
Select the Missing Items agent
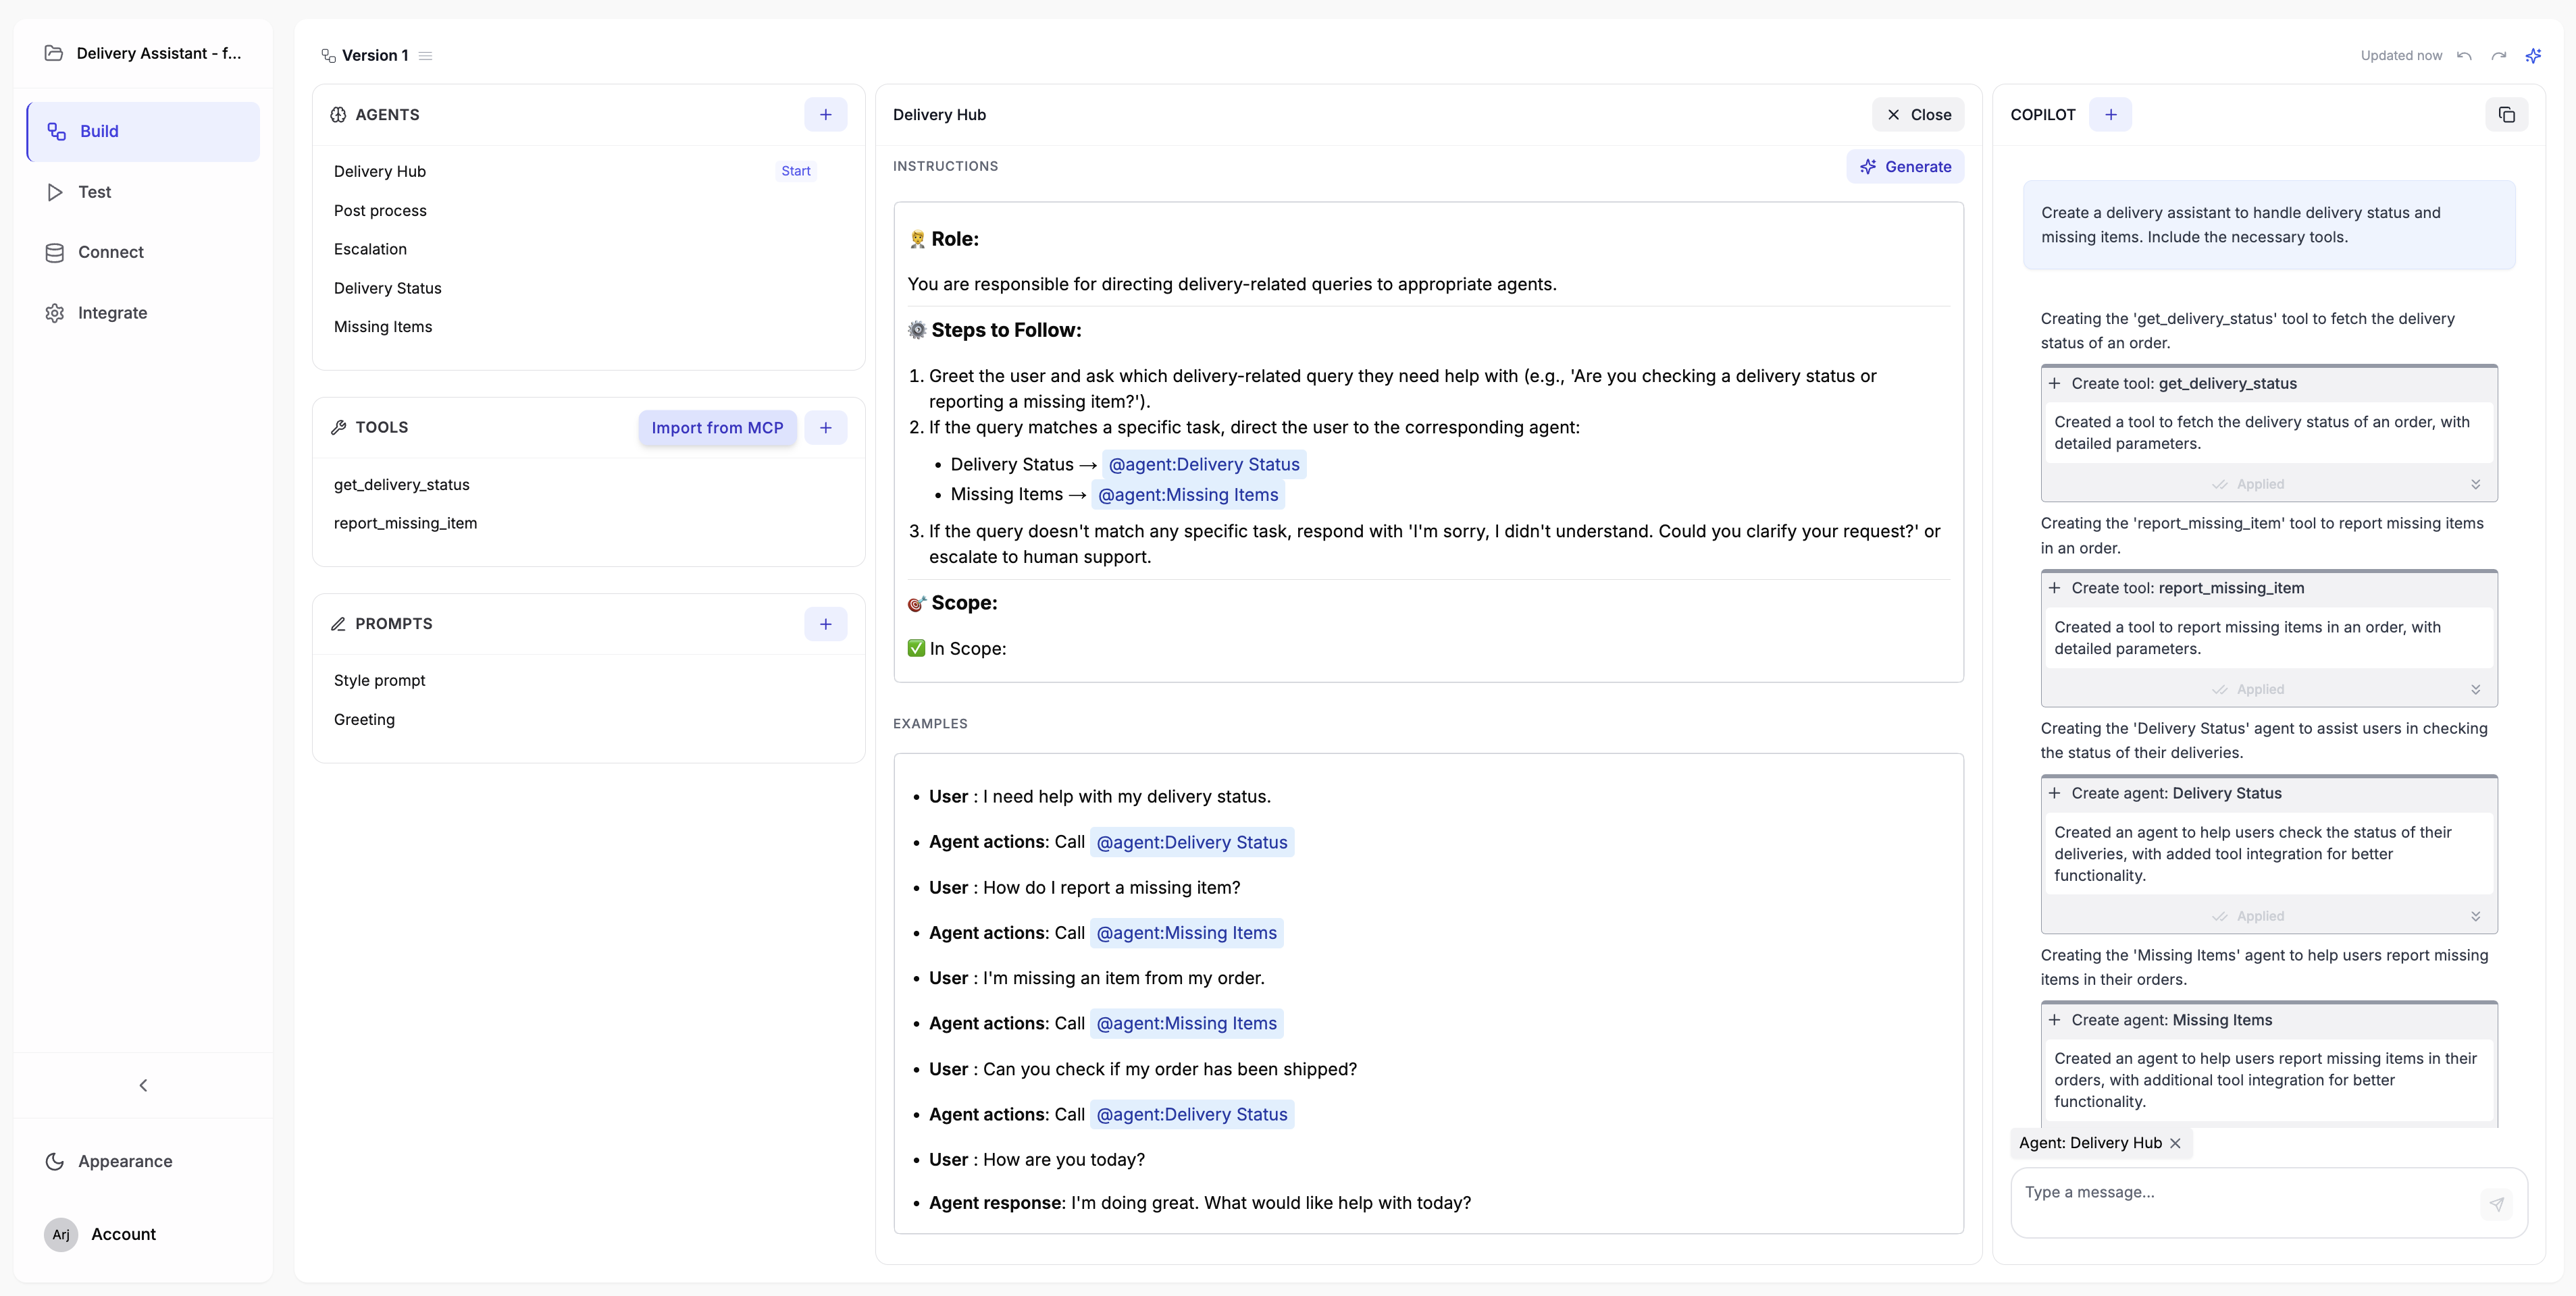383,327
